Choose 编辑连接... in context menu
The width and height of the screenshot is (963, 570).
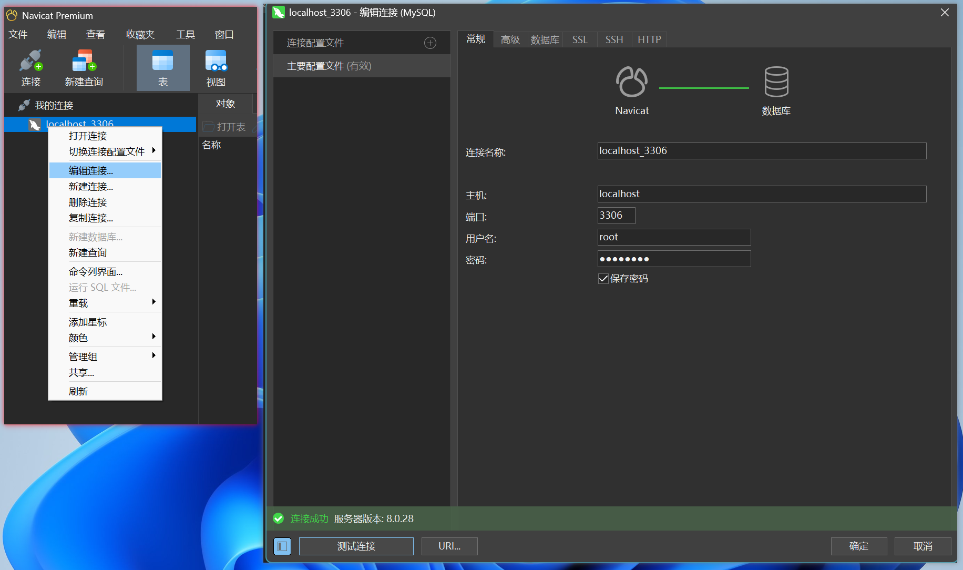tap(105, 170)
